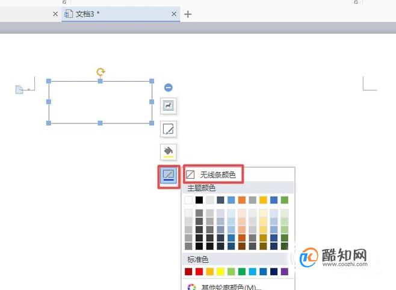Open the shape fill paint bucket icon
The height and width of the screenshot is (290, 396).
click(168, 152)
